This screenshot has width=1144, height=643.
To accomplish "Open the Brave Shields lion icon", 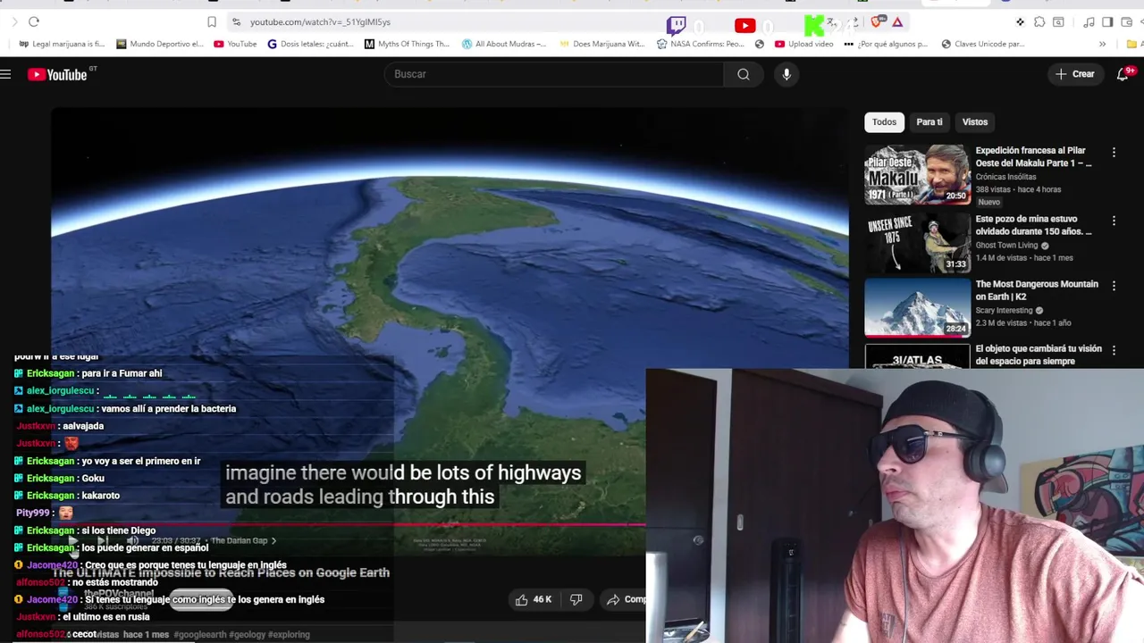I will [x=876, y=21].
